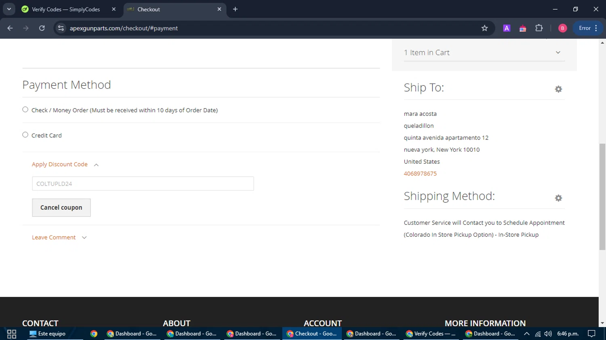The height and width of the screenshot is (340, 606).
Task: Open the tab search dropdown arrow
Action: point(9,9)
